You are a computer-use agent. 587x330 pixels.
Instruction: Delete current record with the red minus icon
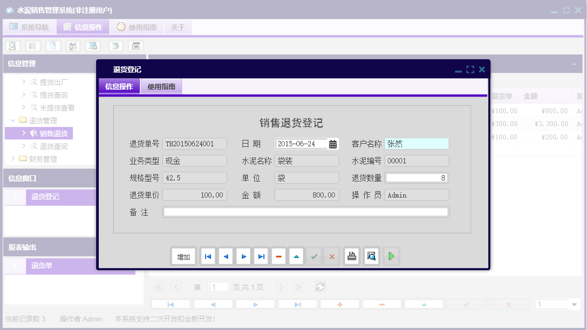click(x=278, y=256)
